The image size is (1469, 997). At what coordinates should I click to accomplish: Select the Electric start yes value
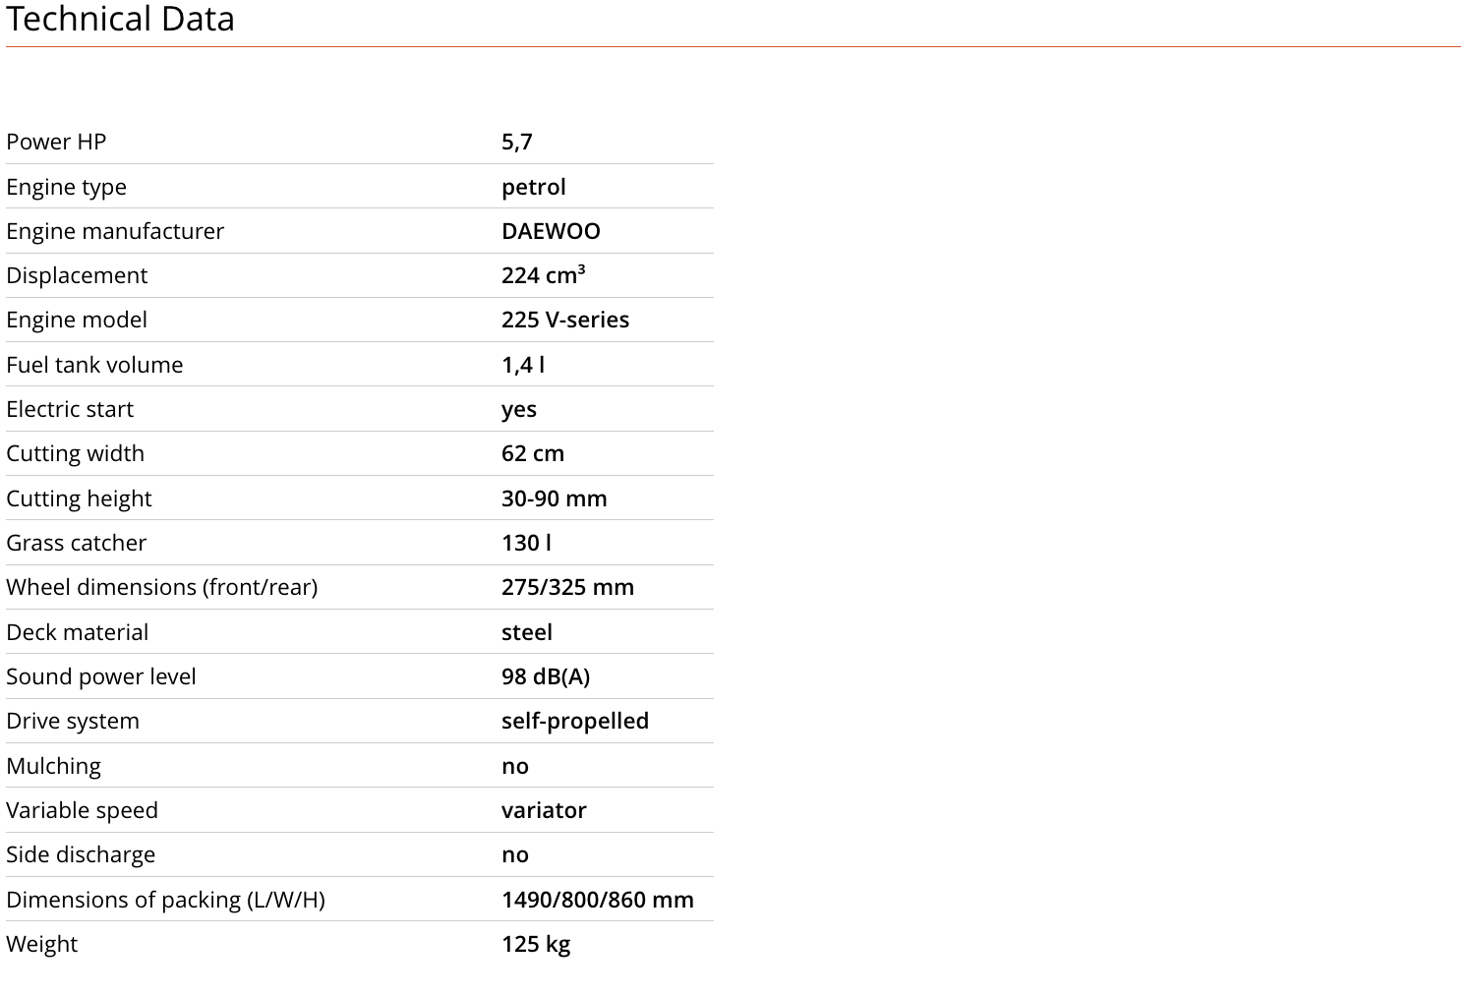[519, 410]
